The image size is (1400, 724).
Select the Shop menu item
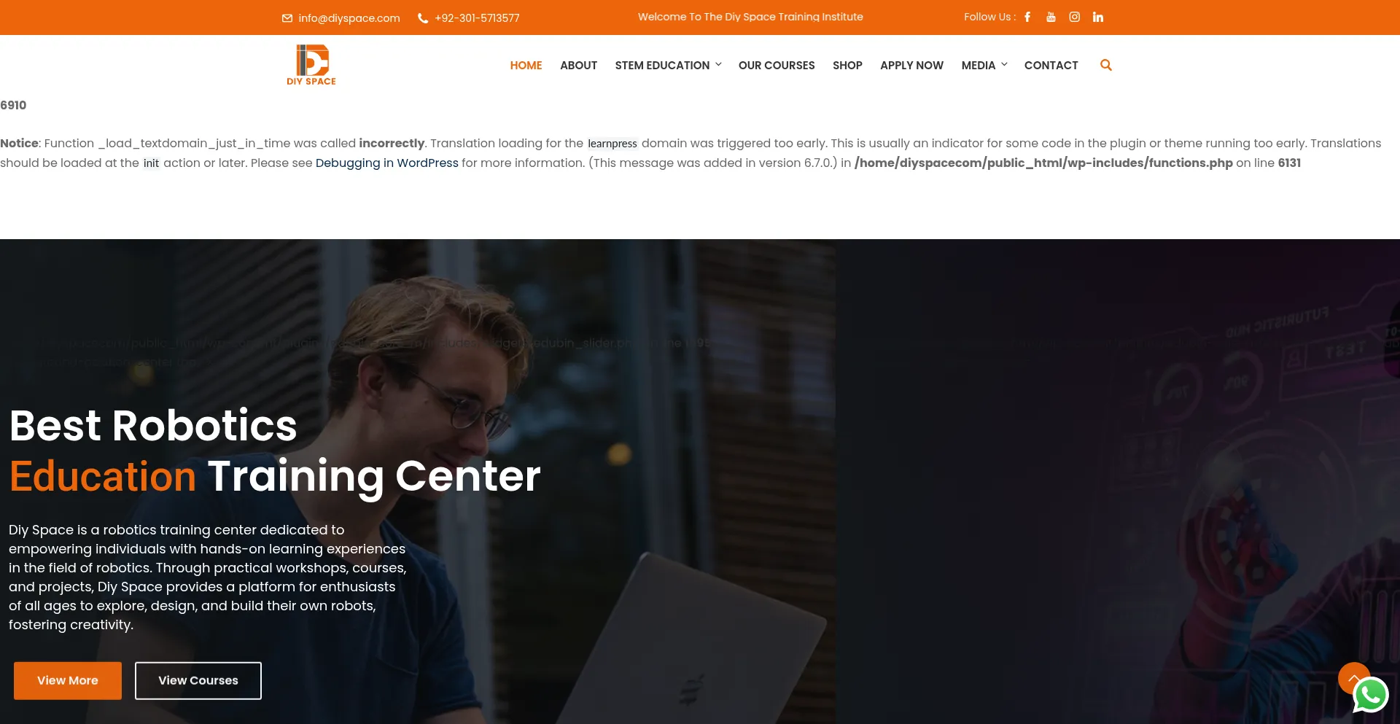tap(847, 65)
